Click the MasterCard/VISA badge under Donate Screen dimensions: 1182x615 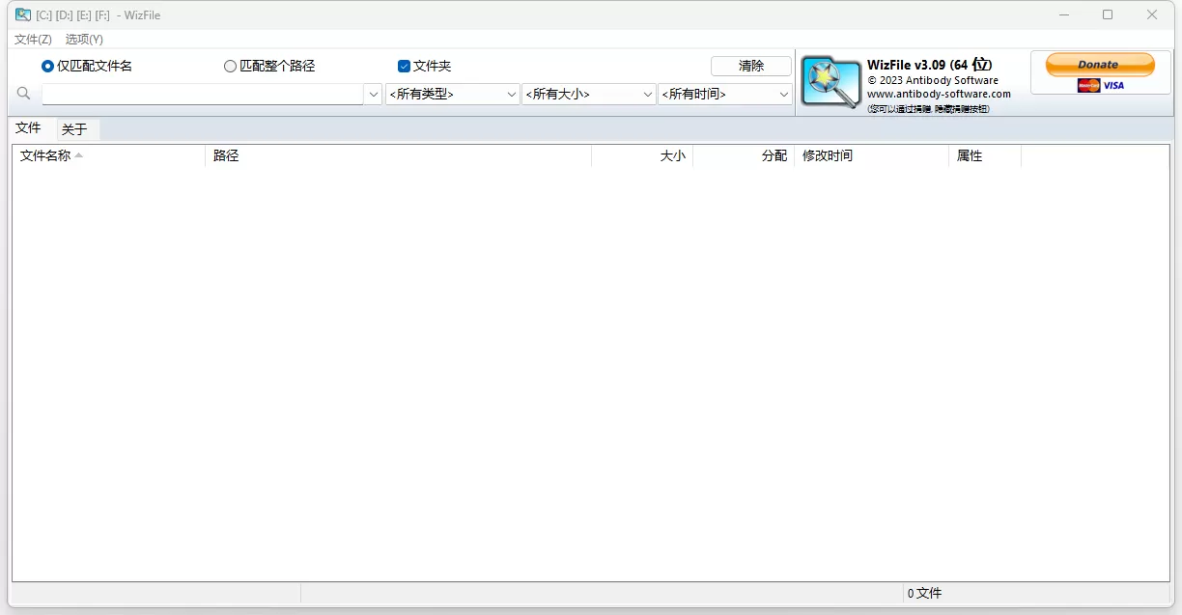point(1099,85)
